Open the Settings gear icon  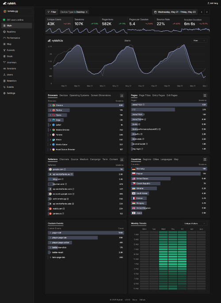click(4, 93)
